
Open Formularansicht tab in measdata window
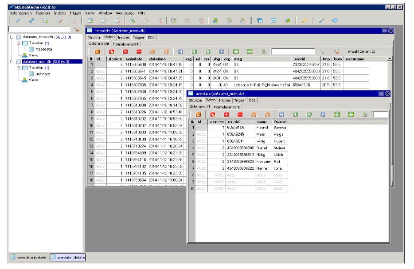click(x=126, y=44)
